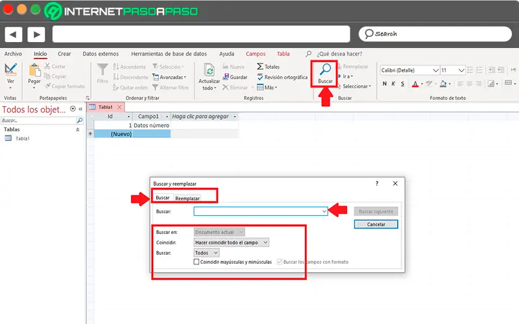Click the Copiar icon
Viewport: 519px width, 324px height.
pyautogui.click(x=47, y=76)
